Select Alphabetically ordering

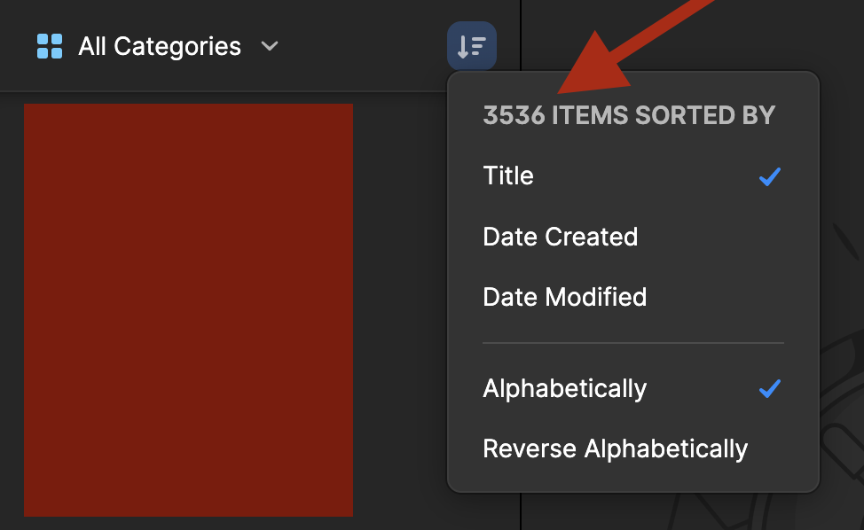pyautogui.click(x=564, y=388)
